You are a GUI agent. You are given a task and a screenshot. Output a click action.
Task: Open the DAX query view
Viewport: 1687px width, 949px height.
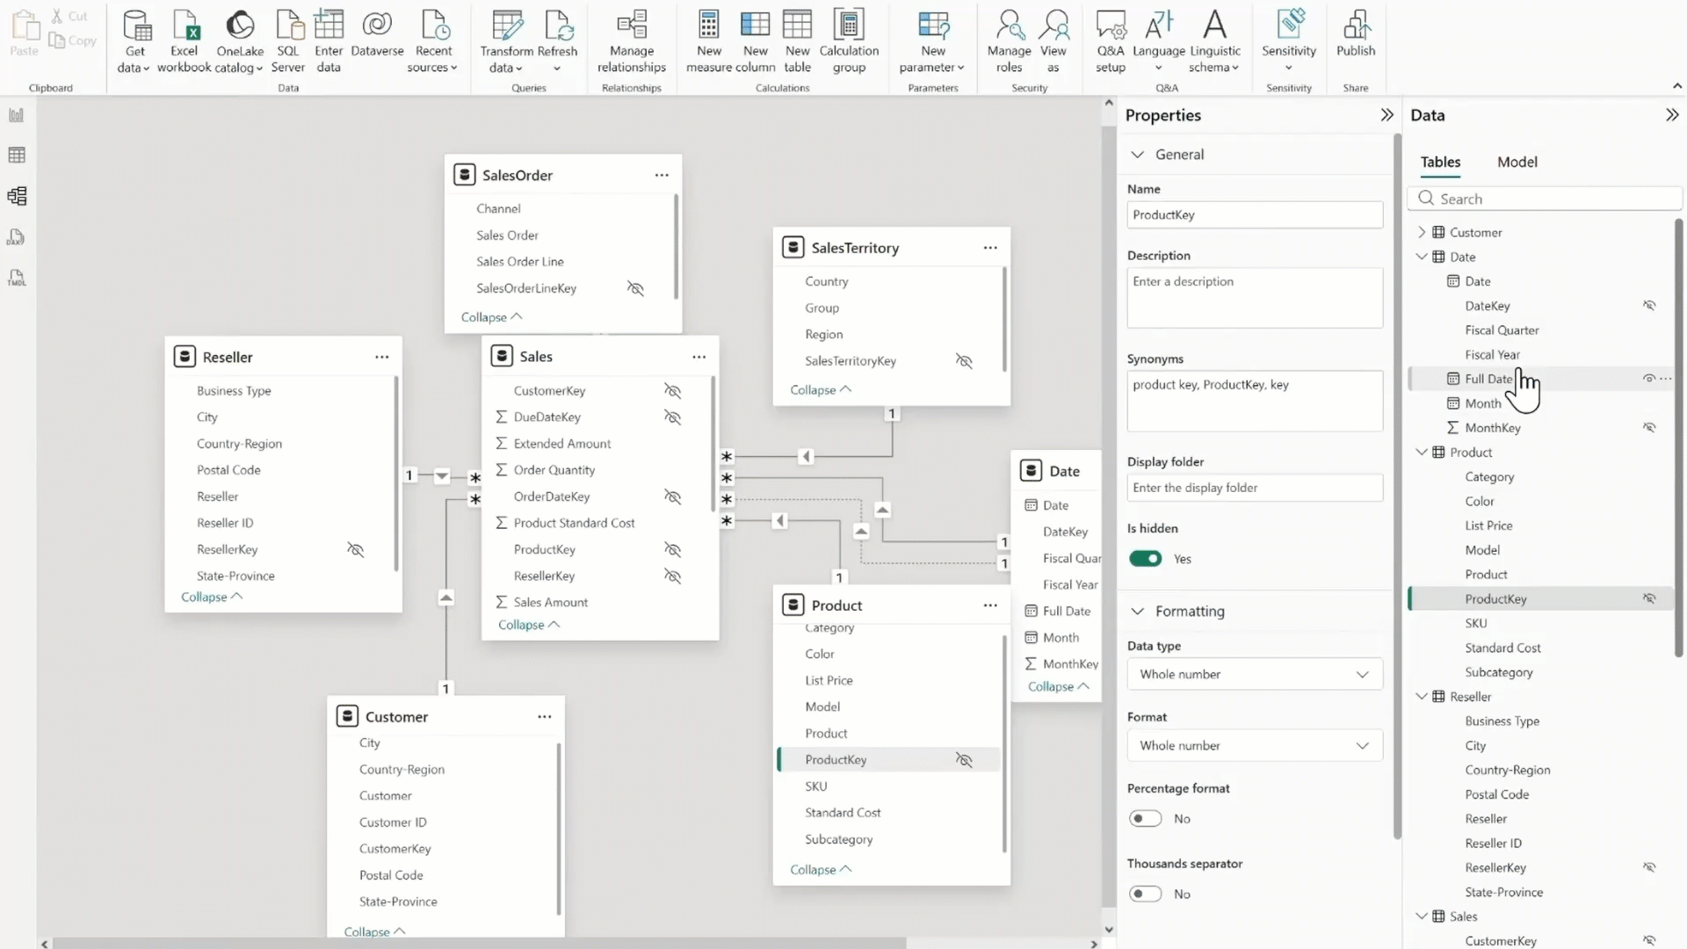coord(16,237)
